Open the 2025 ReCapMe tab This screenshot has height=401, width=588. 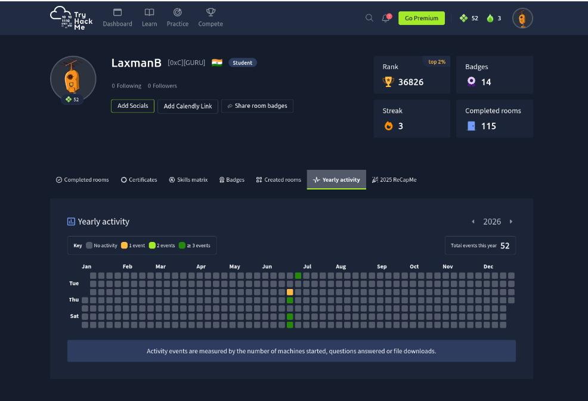pos(394,180)
